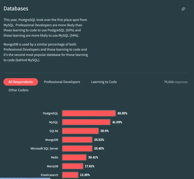The height and width of the screenshot is (179, 194).
Task: Copy the Databases section permalink icon
Action: (x=183, y=9)
